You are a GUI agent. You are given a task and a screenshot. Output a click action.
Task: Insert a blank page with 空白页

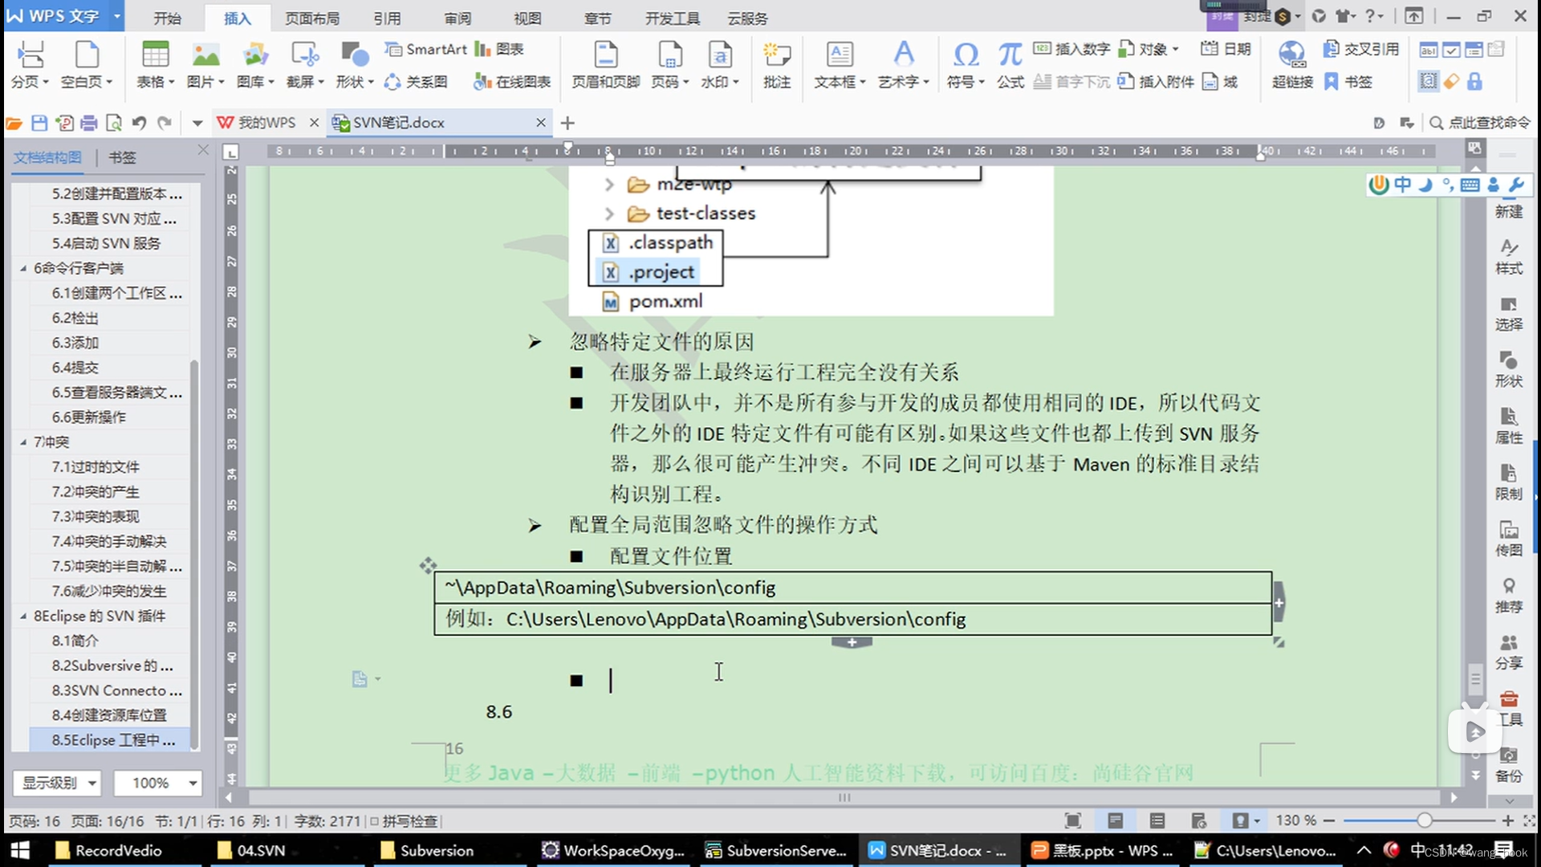[x=87, y=64]
